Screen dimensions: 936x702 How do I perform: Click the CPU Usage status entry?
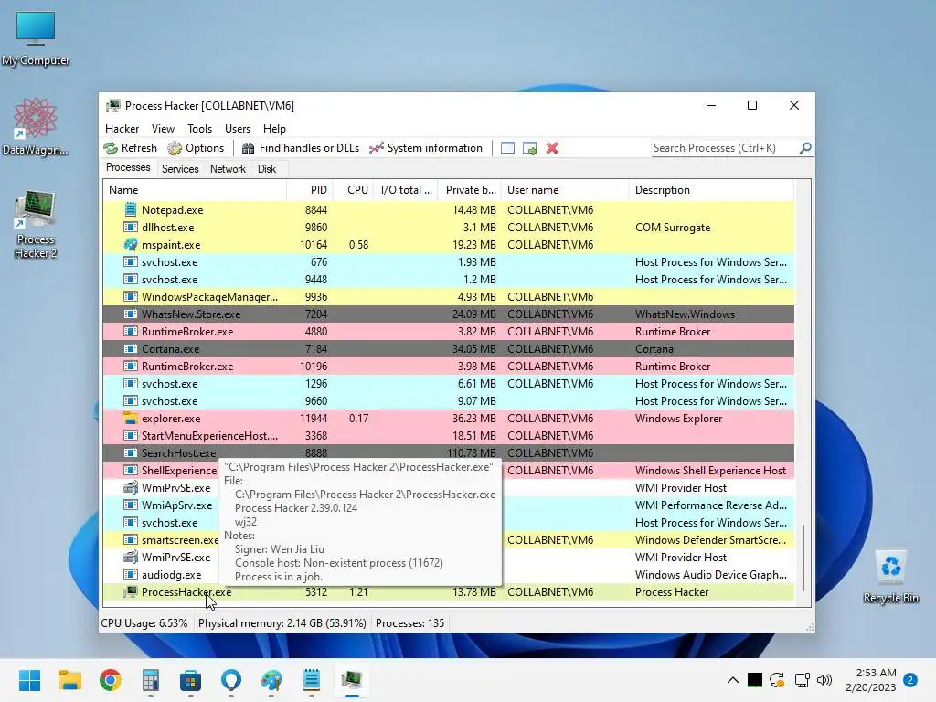pyautogui.click(x=144, y=623)
